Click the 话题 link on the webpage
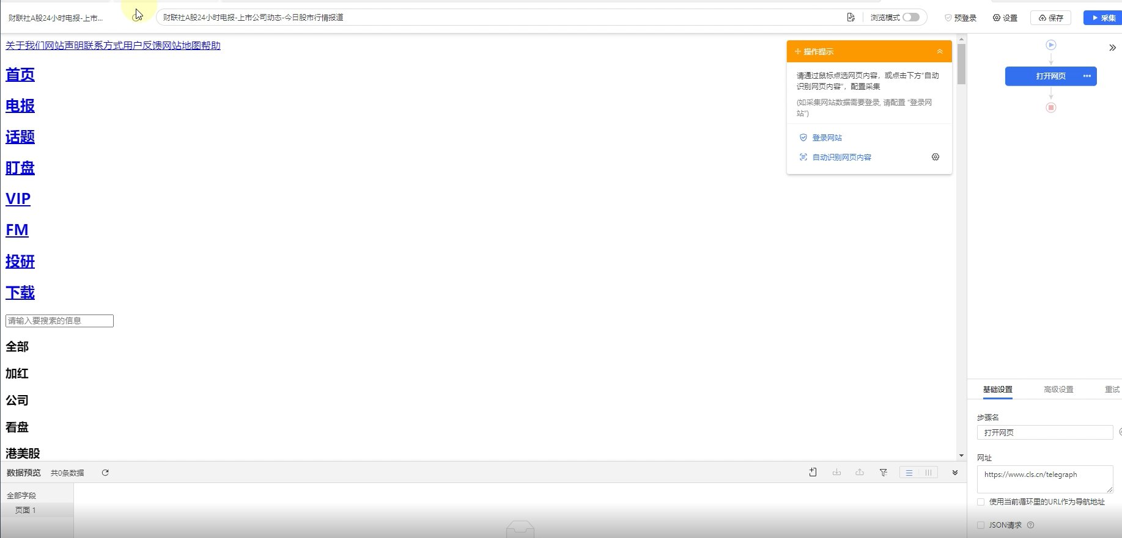Image resolution: width=1122 pixels, height=538 pixels. [x=20, y=137]
